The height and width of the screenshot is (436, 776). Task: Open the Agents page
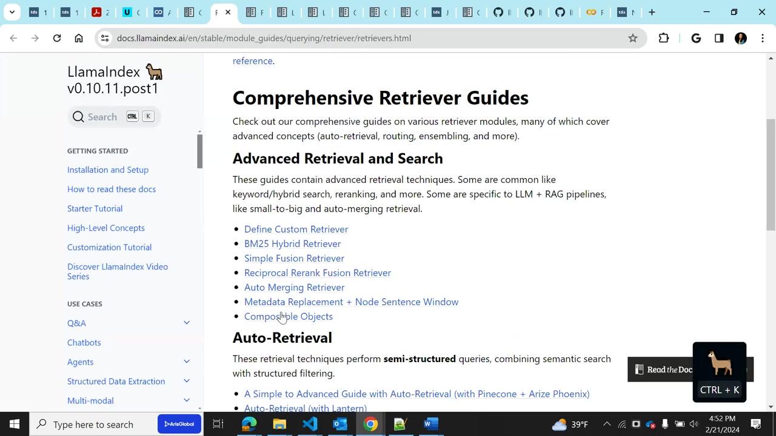pos(80,362)
